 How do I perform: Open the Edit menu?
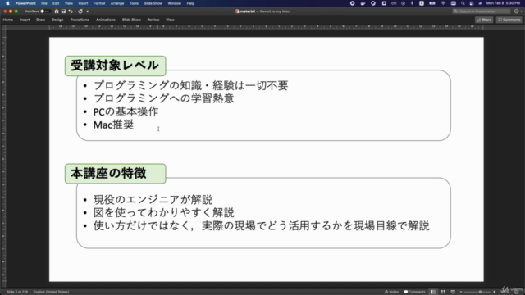[x=56, y=3]
